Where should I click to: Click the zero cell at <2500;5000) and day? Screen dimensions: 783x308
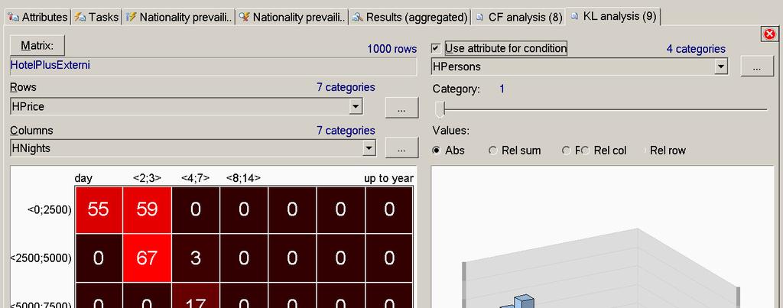pyautogui.click(x=99, y=258)
